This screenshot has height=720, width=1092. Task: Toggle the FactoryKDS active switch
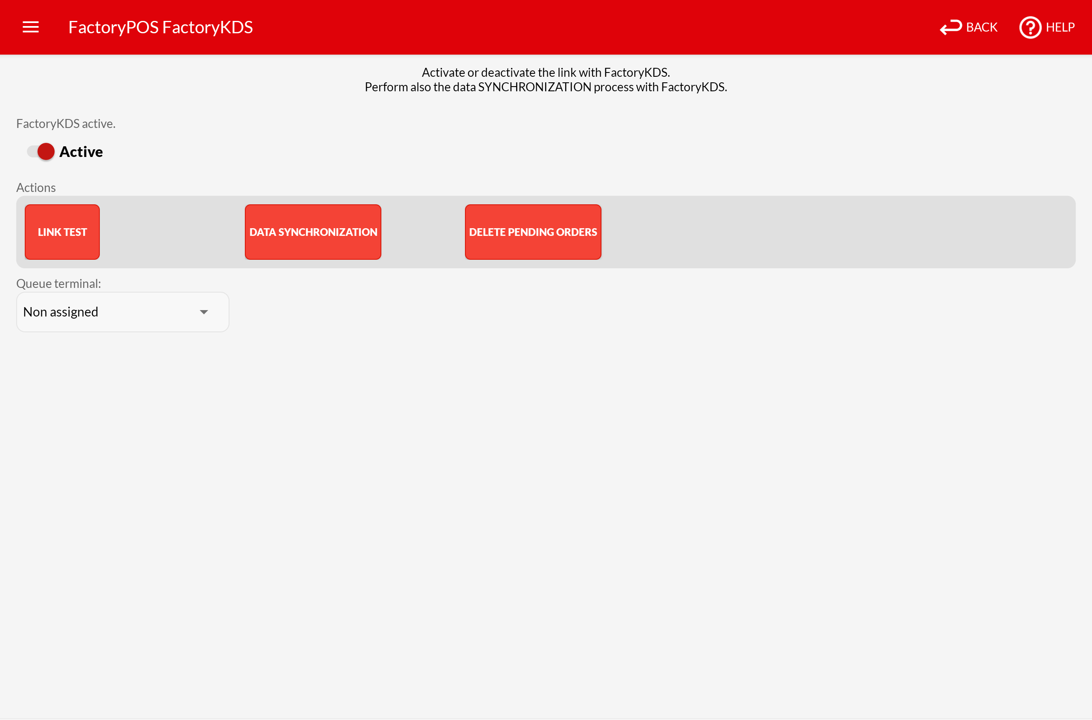point(41,151)
